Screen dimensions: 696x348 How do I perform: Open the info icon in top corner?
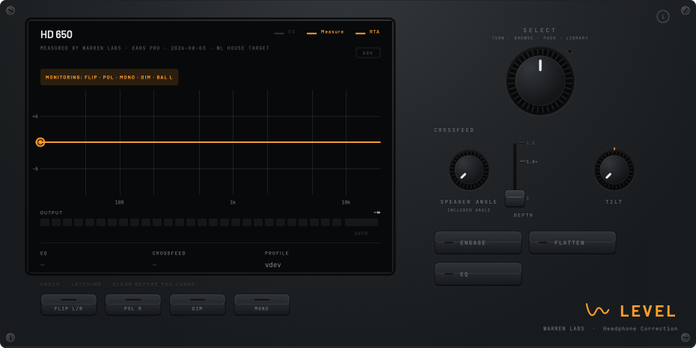[663, 17]
